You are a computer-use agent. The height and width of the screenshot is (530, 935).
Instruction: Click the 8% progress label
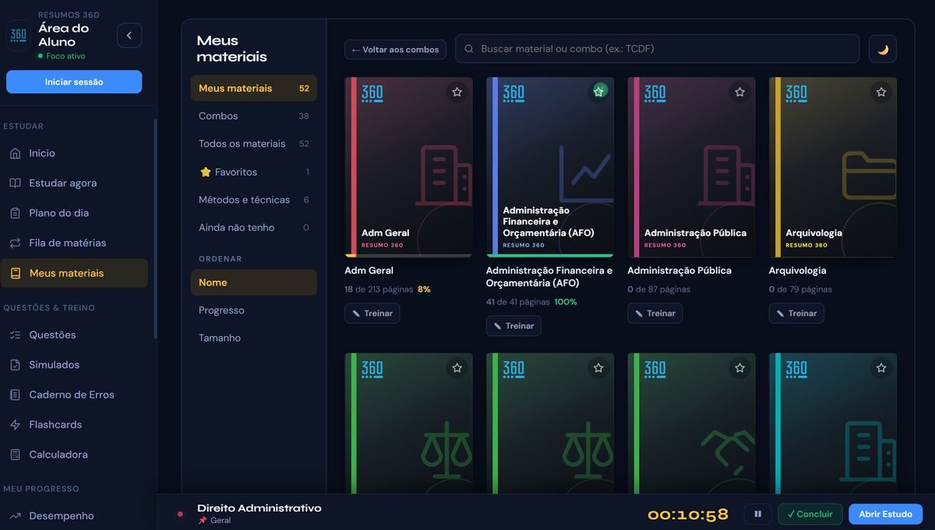click(425, 290)
